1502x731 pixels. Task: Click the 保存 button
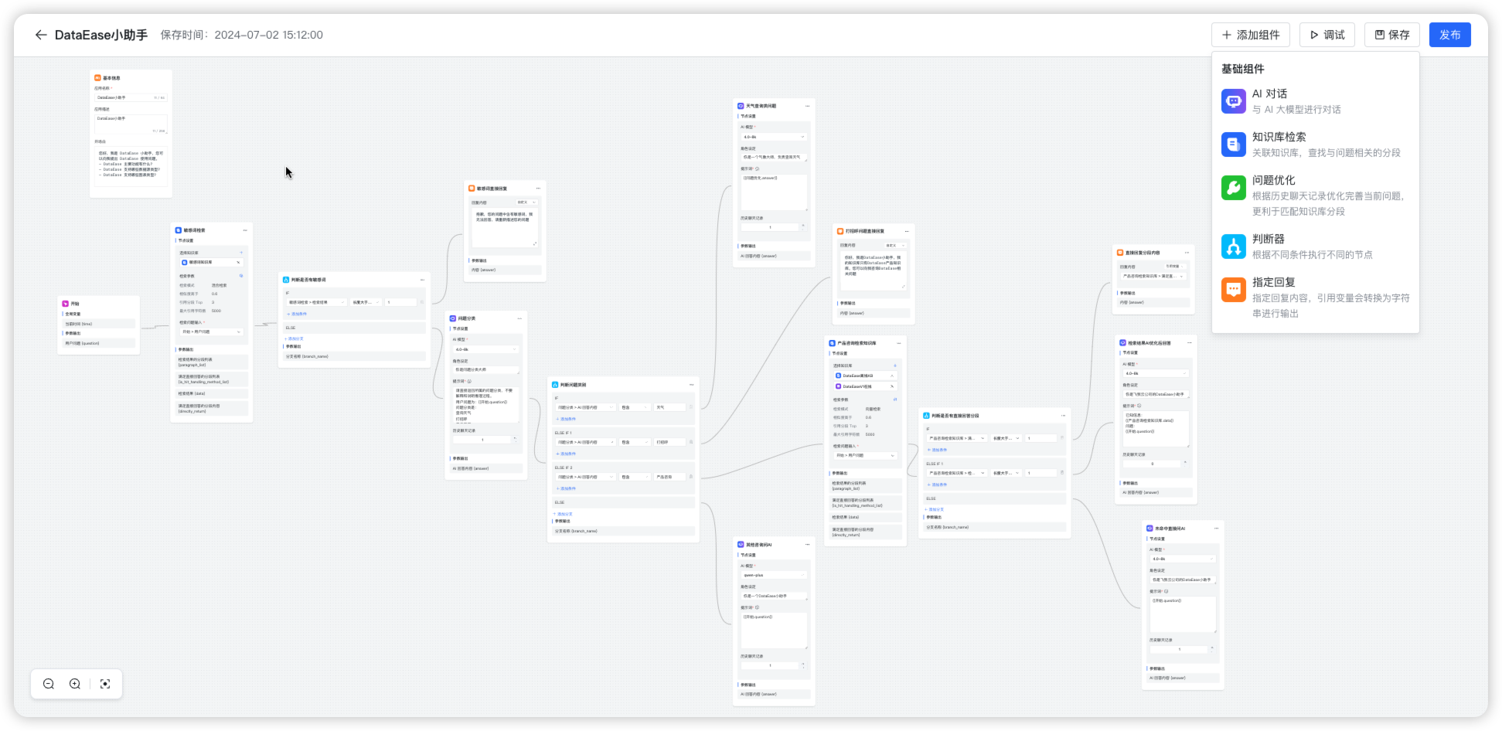[x=1391, y=35]
